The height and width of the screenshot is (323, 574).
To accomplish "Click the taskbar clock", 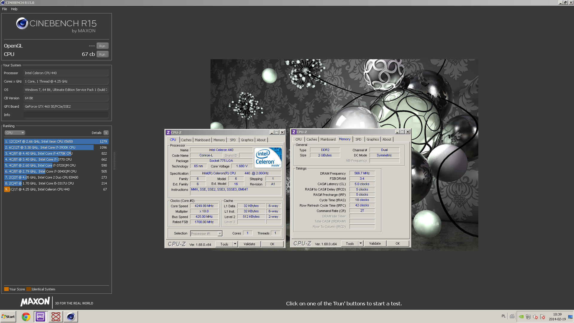I will (x=557, y=317).
